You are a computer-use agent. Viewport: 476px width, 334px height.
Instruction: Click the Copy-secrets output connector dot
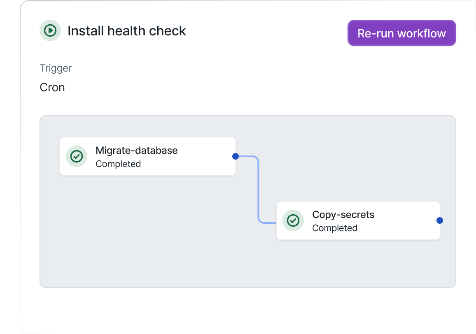click(x=440, y=220)
